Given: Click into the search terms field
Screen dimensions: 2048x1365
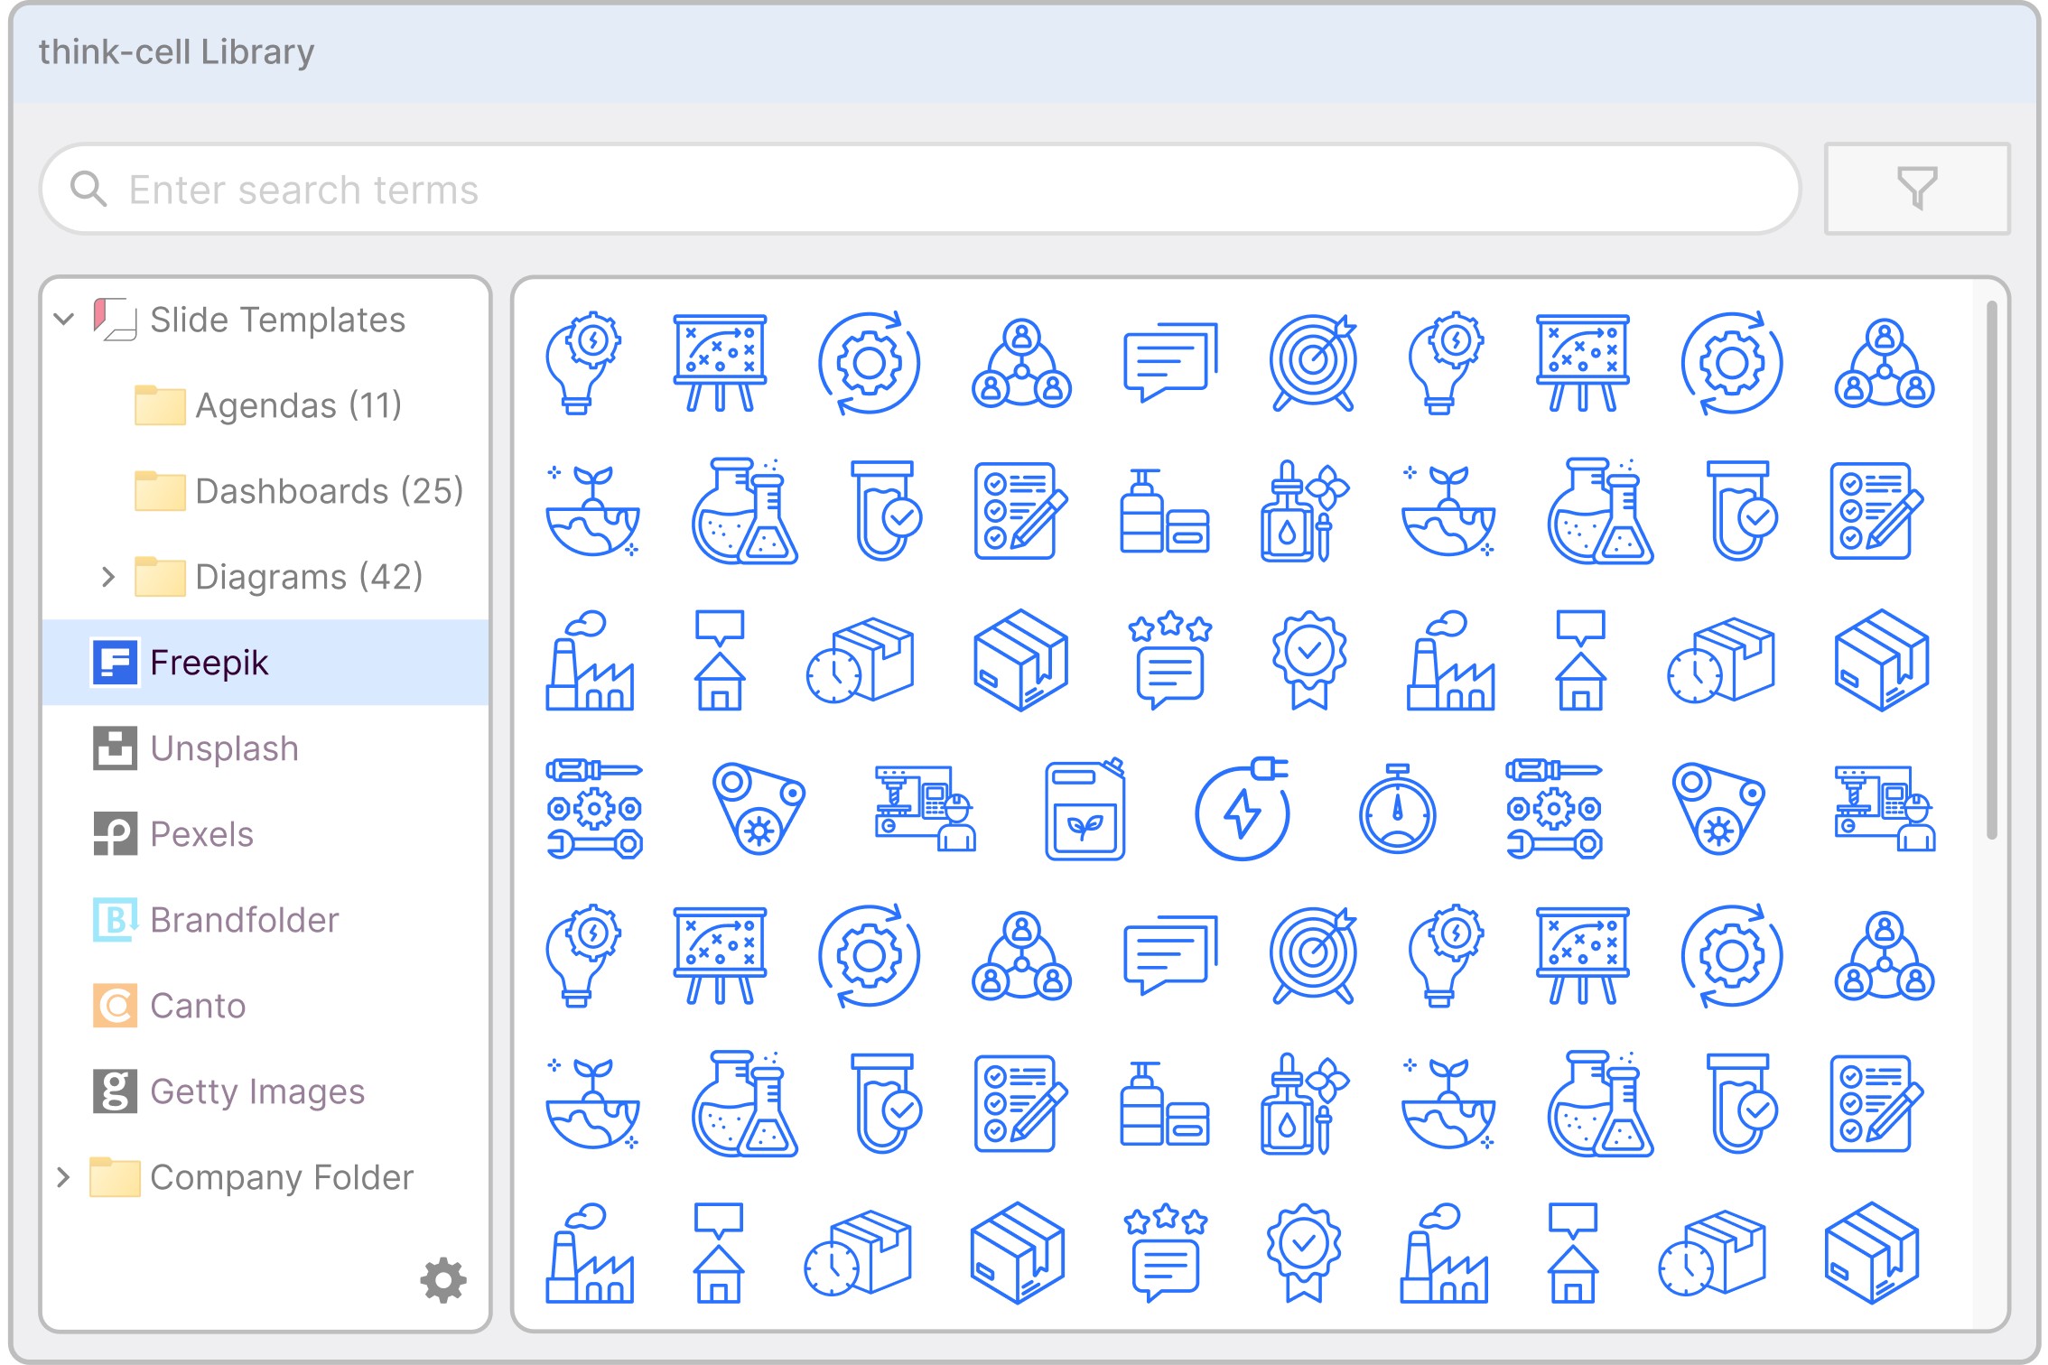Looking at the screenshot, I should 903,190.
